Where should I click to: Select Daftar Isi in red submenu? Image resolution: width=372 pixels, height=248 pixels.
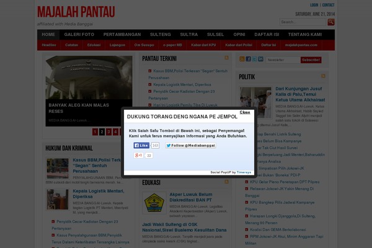pos(268,45)
